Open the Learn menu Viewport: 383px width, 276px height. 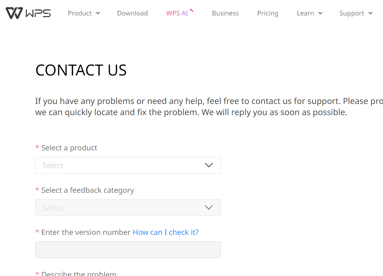pyautogui.click(x=305, y=13)
